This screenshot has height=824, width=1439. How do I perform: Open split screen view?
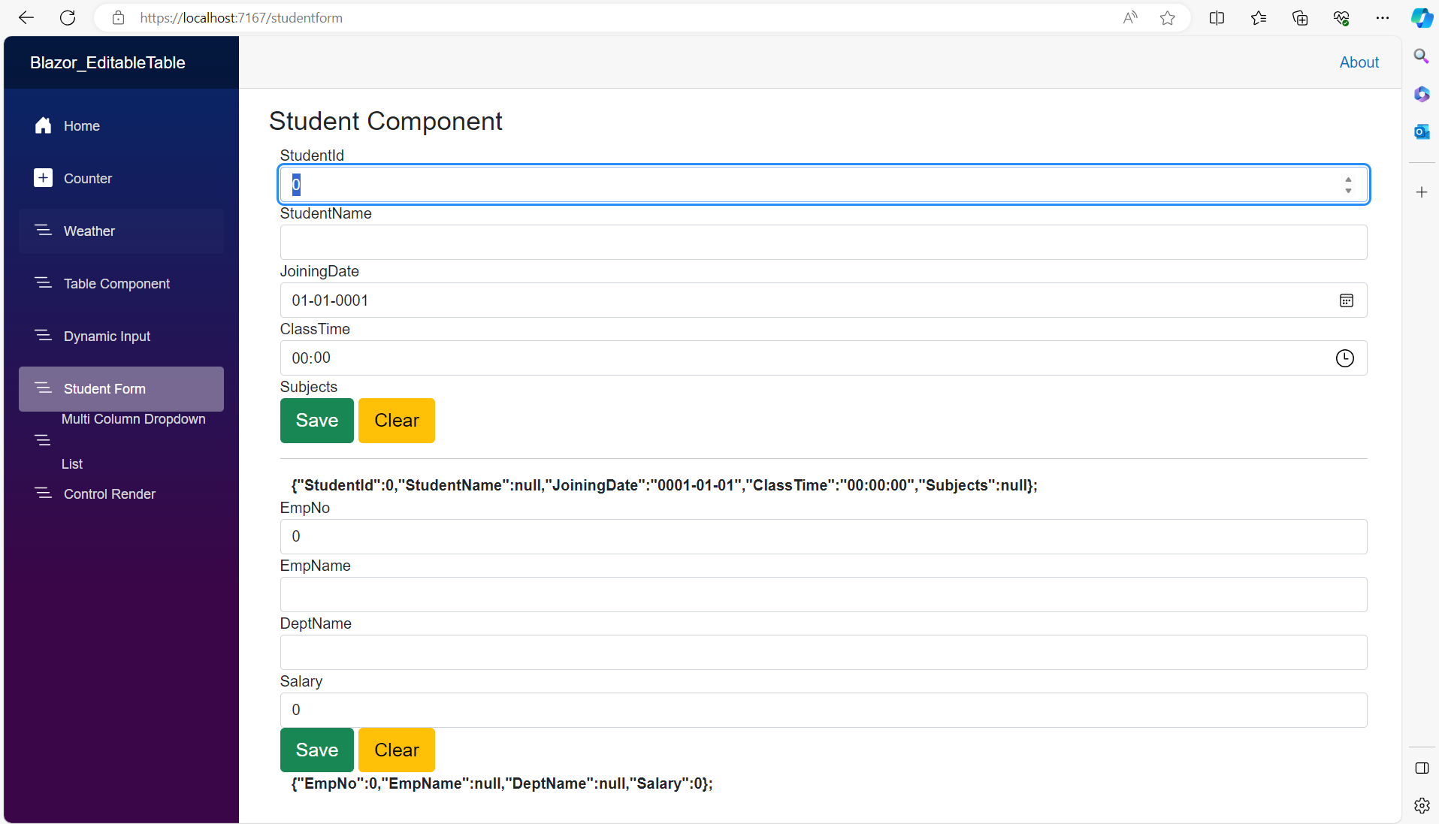point(1217,18)
